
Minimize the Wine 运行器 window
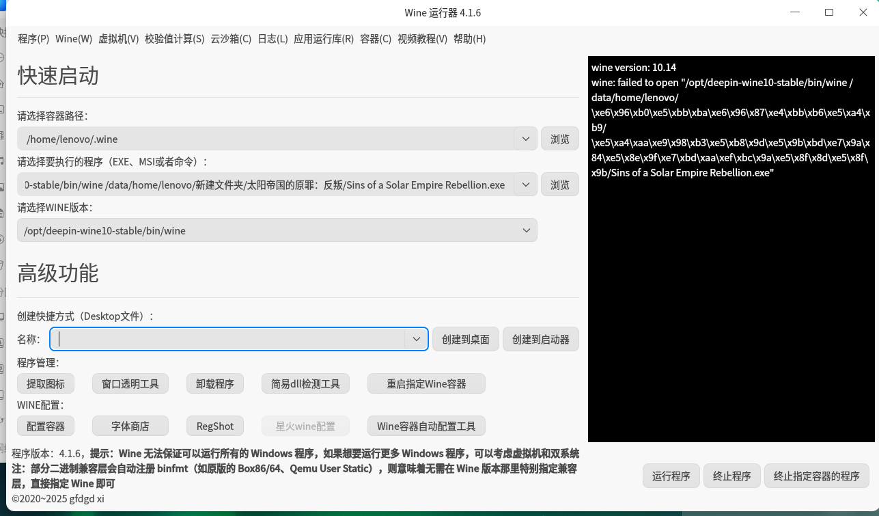pyautogui.click(x=795, y=12)
